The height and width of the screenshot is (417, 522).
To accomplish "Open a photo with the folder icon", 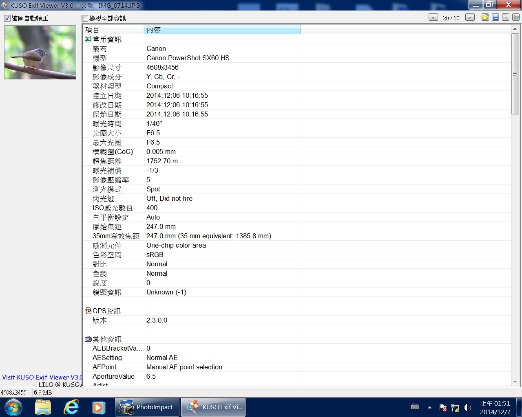I will click(x=485, y=17).
